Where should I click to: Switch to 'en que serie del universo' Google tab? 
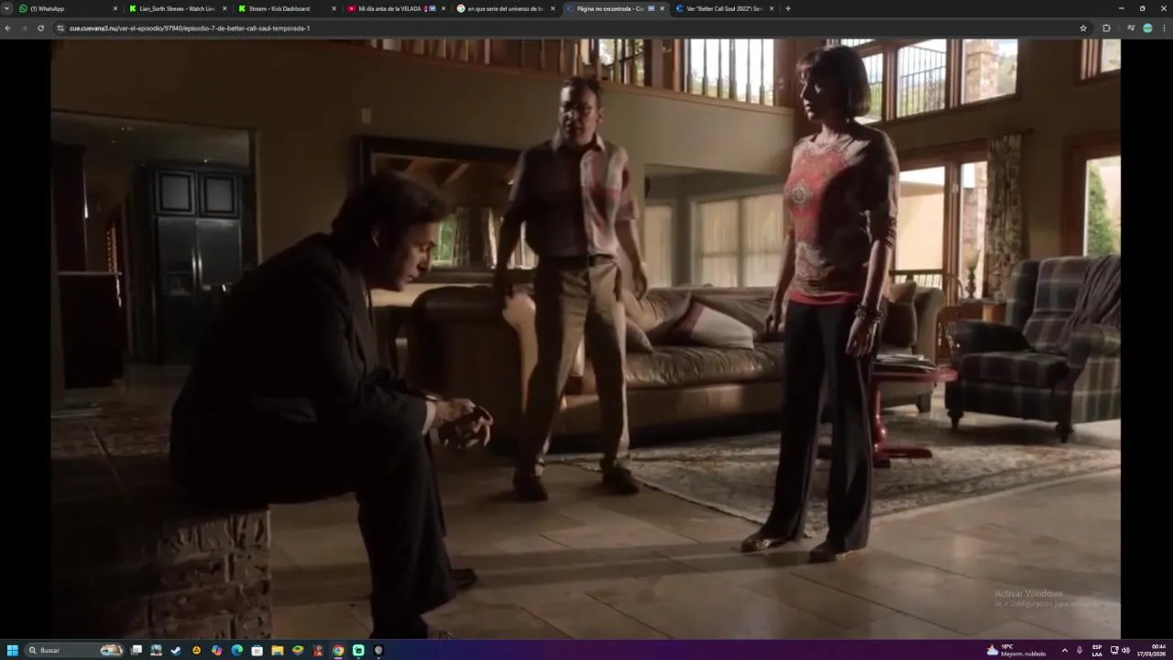(x=505, y=8)
